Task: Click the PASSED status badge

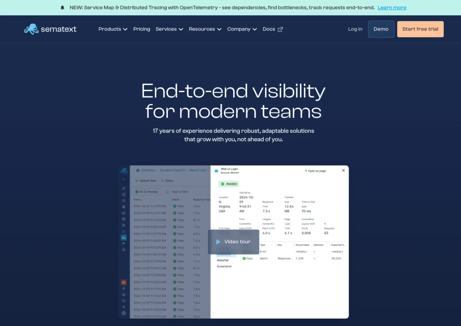Action: 229,184
